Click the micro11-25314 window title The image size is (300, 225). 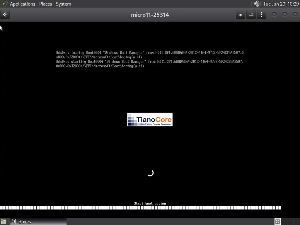pos(150,15)
